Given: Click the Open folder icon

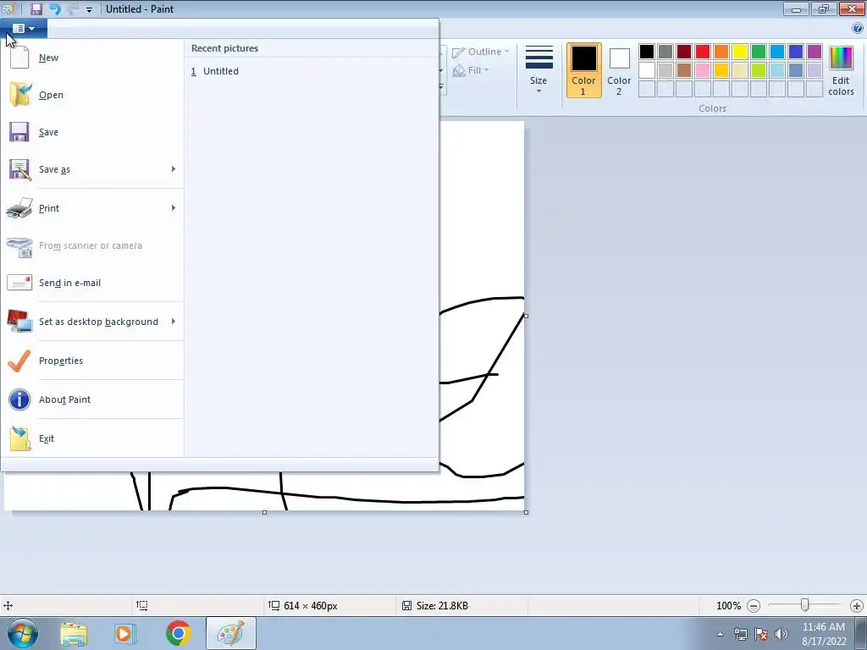Looking at the screenshot, I should [20, 95].
